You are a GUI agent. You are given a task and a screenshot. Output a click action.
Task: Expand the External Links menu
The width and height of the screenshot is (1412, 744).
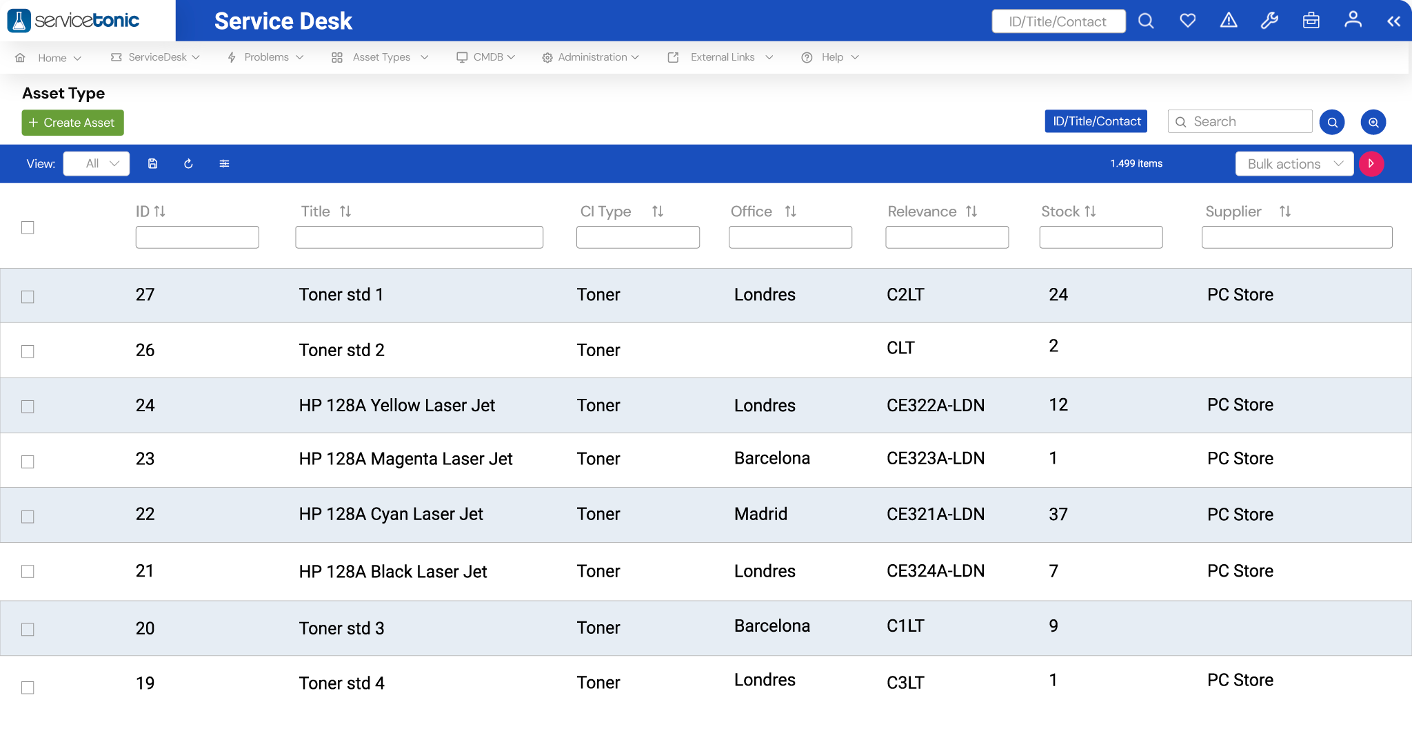pyautogui.click(x=720, y=57)
